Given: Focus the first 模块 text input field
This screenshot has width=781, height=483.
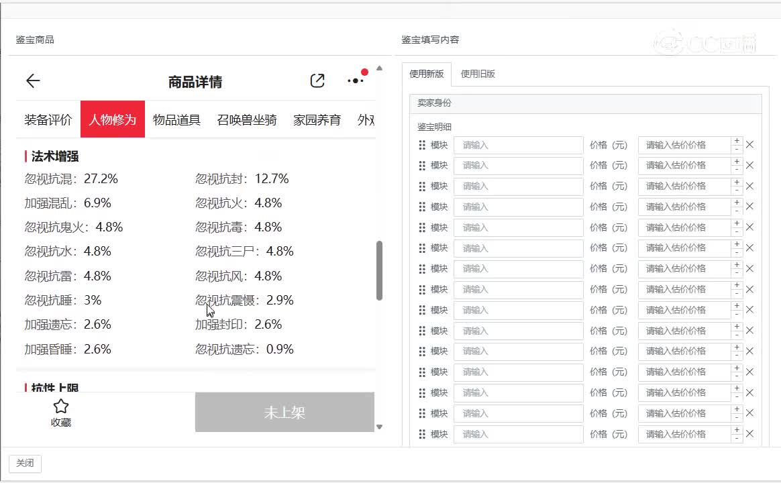Looking at the screenshot, I should [518, 146].
